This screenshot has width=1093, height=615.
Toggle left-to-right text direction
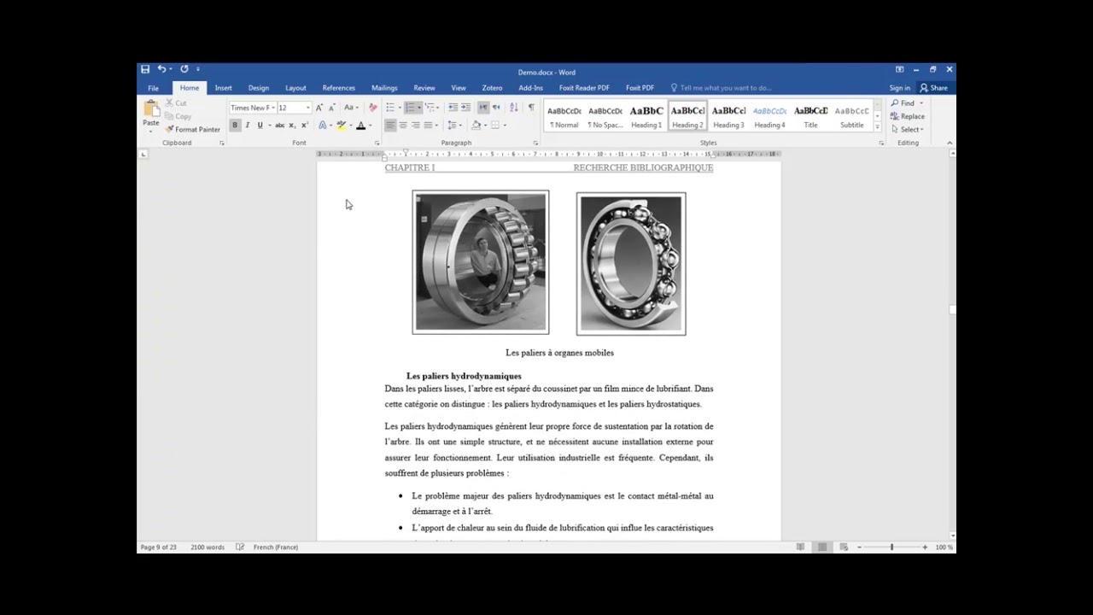483,108
